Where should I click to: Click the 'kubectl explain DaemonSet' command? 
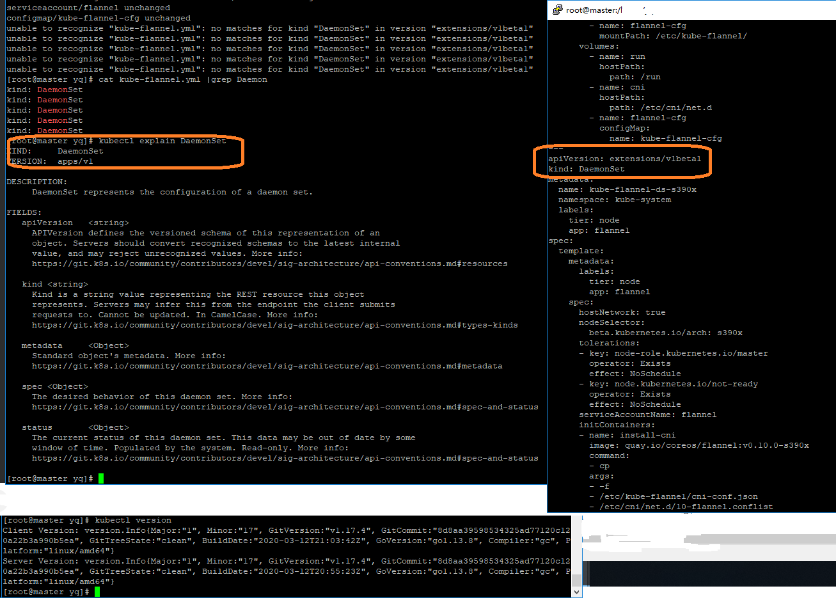162,141
